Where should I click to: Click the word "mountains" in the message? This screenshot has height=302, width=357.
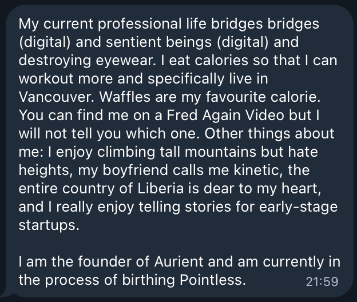[x=220, y=152]
